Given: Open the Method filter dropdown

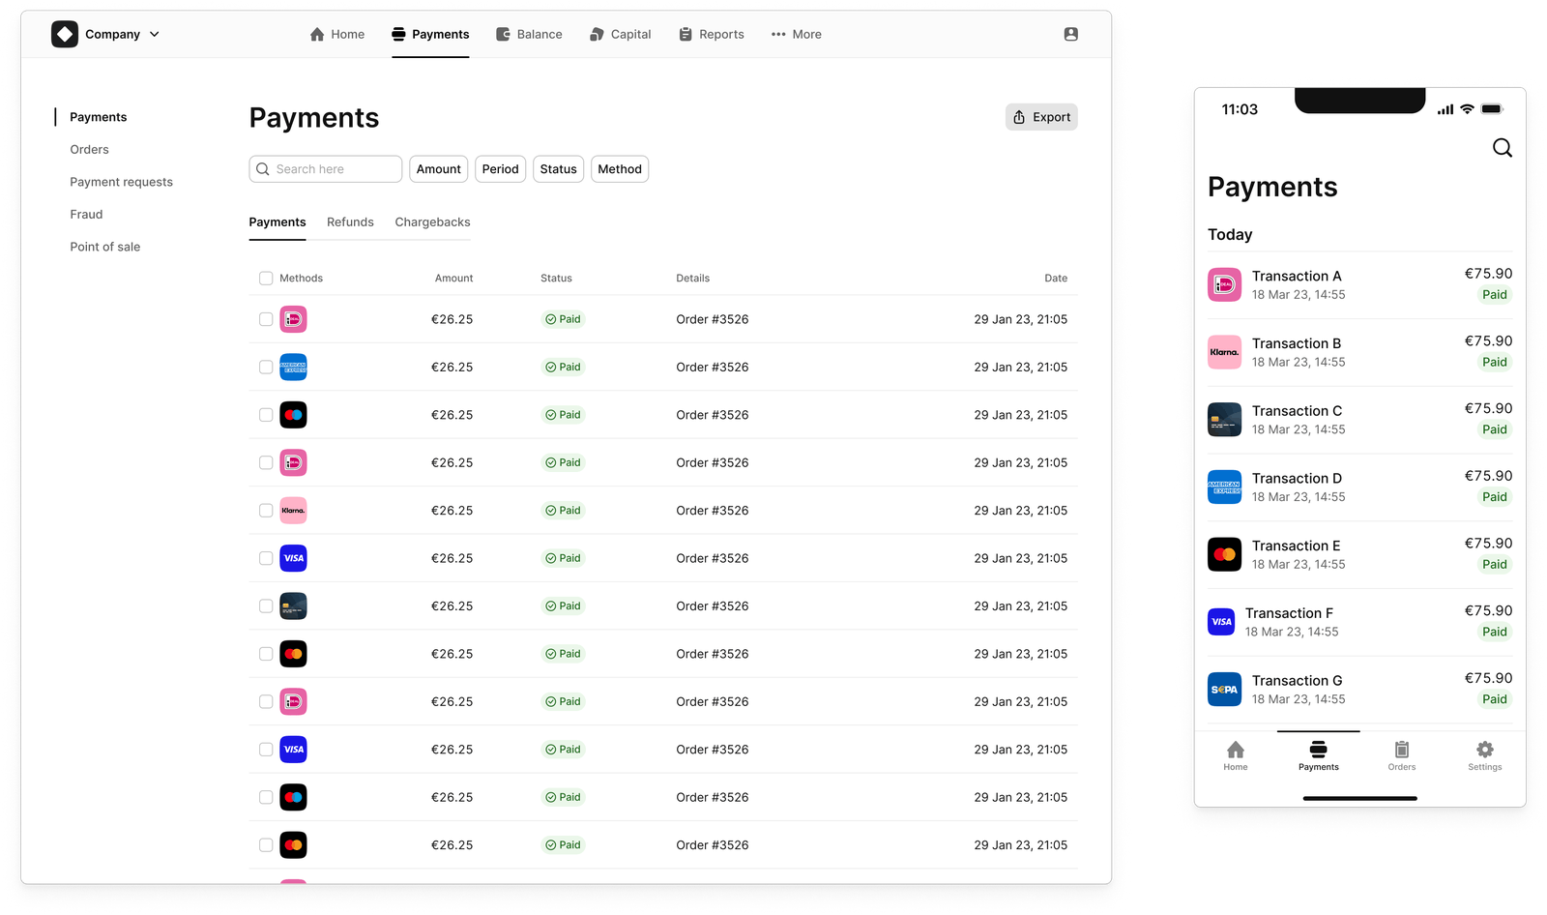Looking at the screenshot, I should click(620, 169).
